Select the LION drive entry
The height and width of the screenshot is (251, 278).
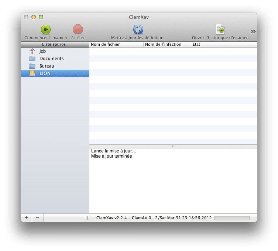pos(45,73)
